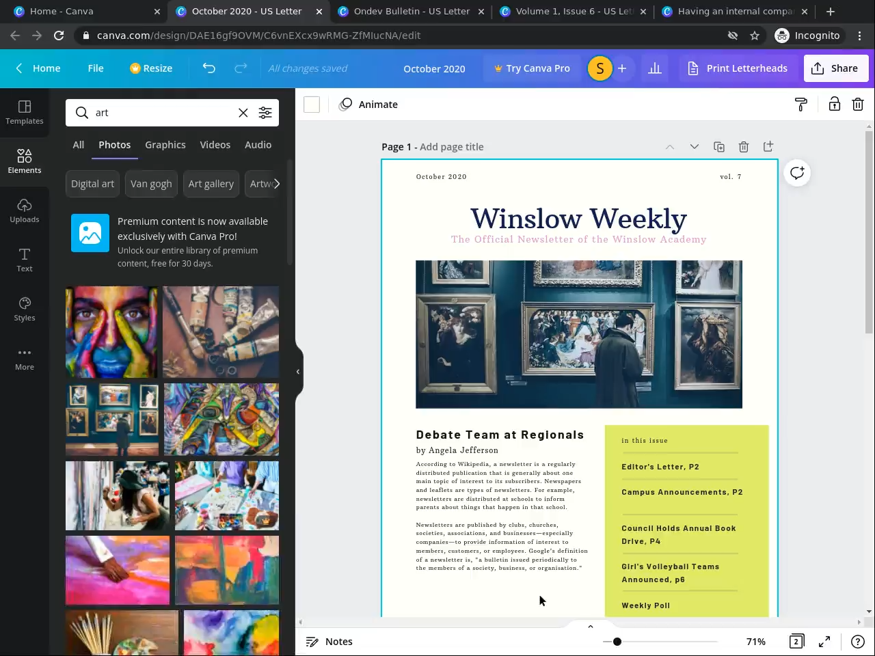Click the search magnifier icon
The height and width of the screenshot is (656, 875).
pyautogui.click(x=82, y=113)
